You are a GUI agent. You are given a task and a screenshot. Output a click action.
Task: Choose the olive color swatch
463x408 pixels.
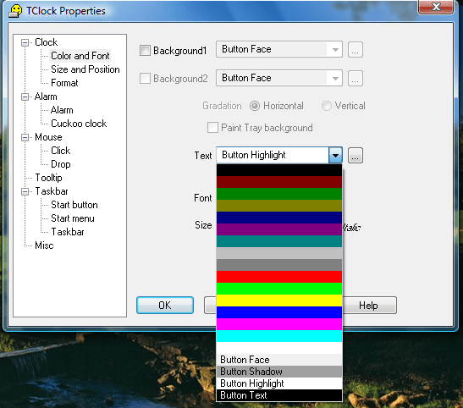tap(279, 206)
